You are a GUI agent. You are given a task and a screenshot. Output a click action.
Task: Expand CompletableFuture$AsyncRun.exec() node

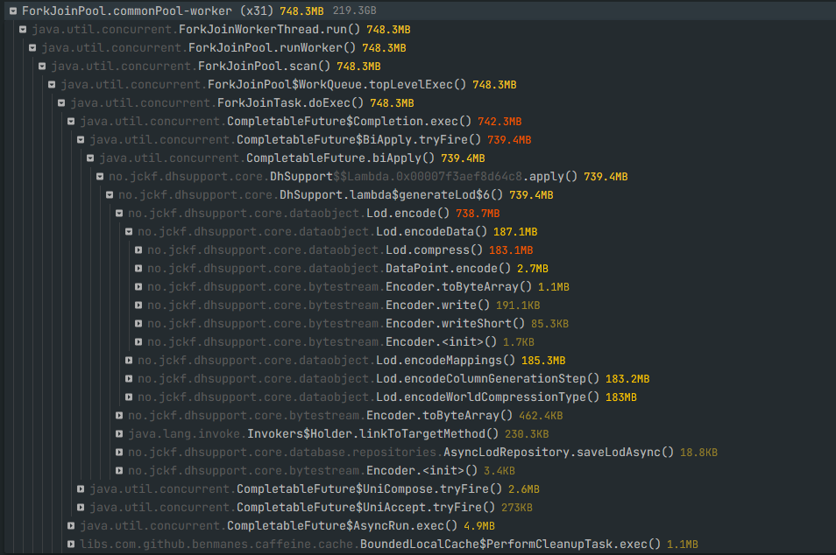pyautogui.click(x=70, y=526)
